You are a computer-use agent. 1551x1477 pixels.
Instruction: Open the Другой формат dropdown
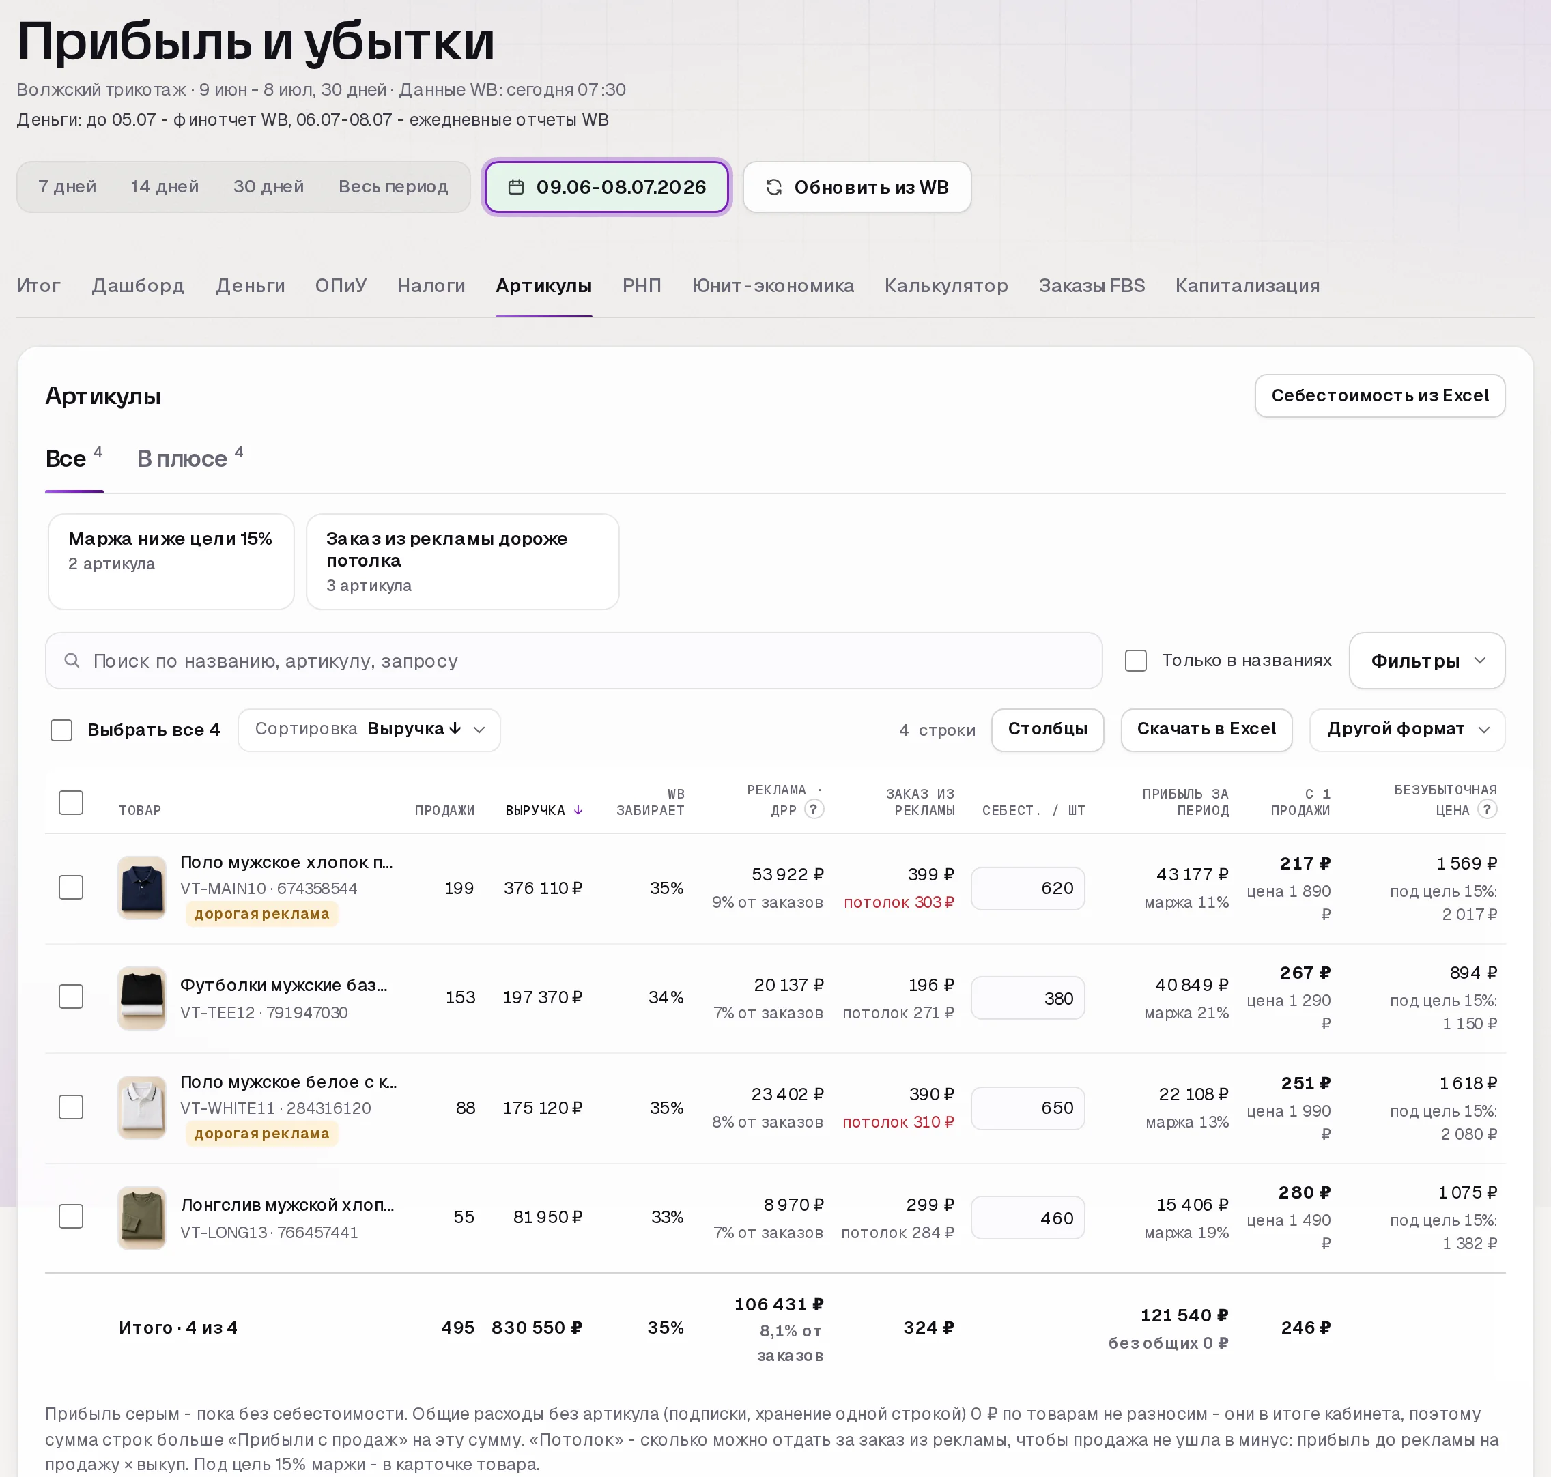click(1407, 730)
